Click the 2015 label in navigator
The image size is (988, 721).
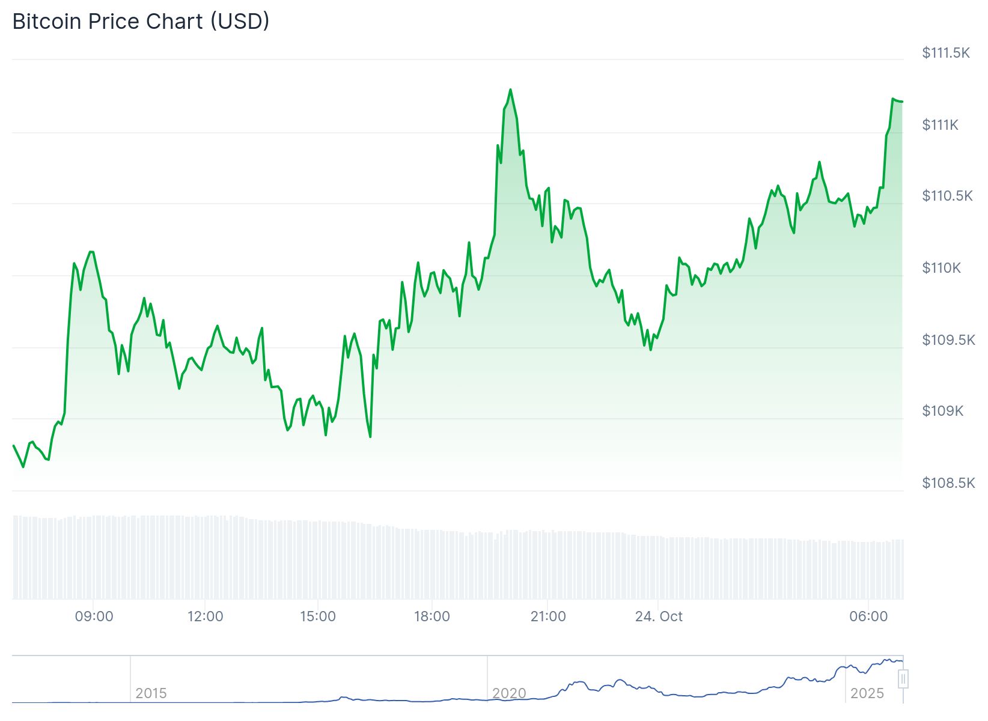(151, 693)
